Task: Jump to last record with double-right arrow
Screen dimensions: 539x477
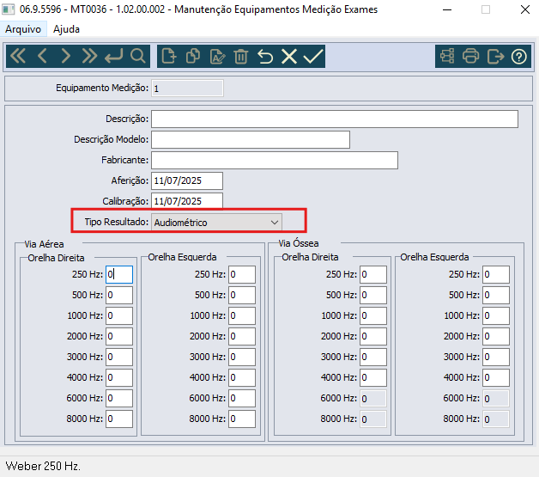Action: point(89,56)
